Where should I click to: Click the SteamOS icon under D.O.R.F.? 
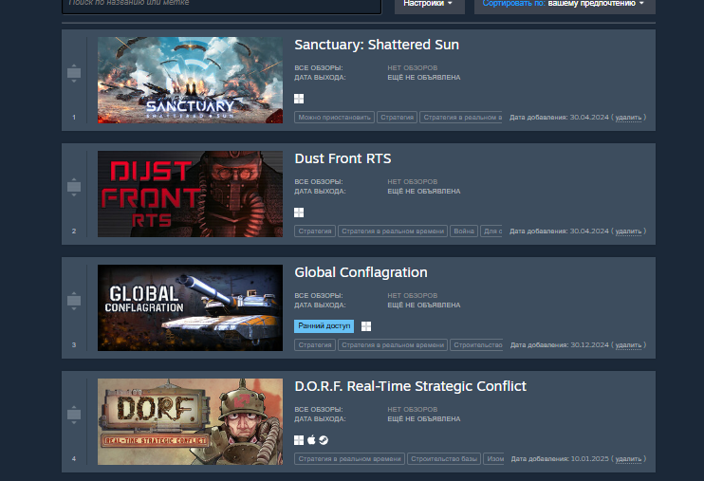[x=324, y=440]
